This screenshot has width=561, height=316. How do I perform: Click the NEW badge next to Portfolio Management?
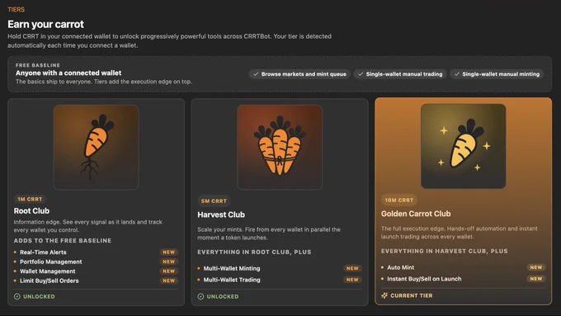click(169, 262)
